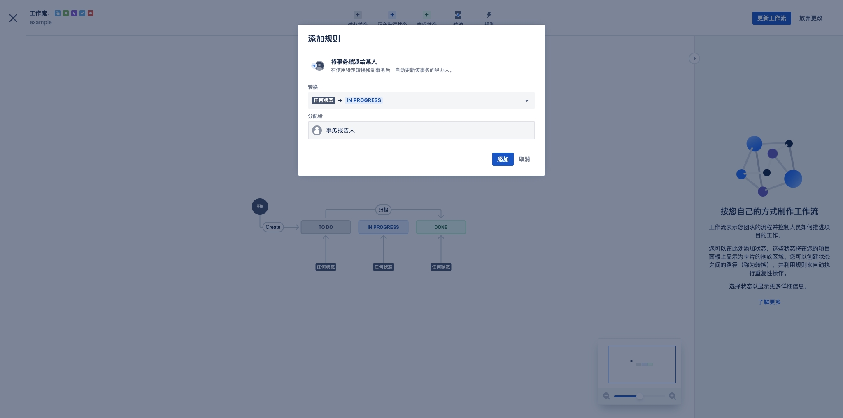Click the dropdown chevron in the transition field
Viewport: 843px width, 418px height.
[x=527, y=100]
